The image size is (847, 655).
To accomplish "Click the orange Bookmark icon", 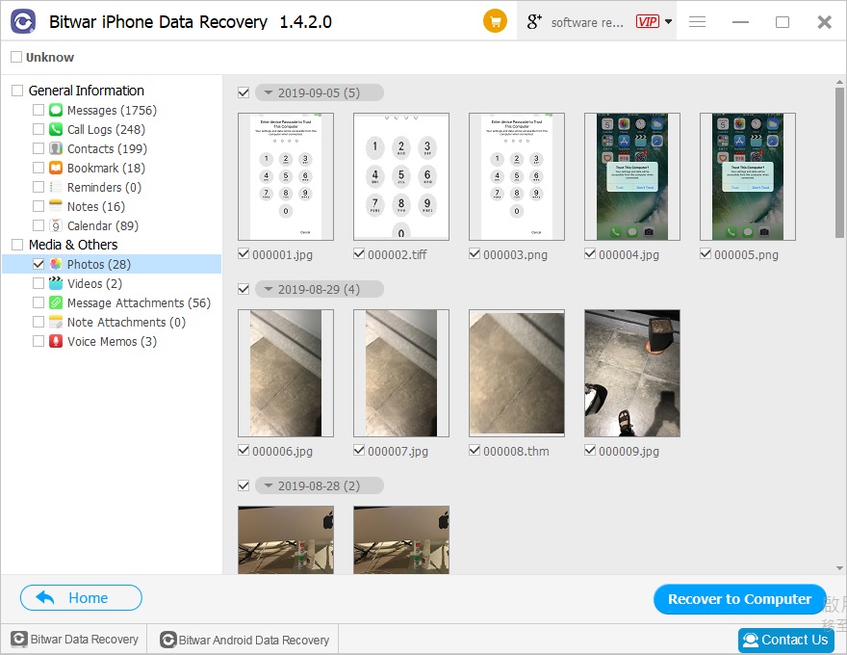I will 56,168.
